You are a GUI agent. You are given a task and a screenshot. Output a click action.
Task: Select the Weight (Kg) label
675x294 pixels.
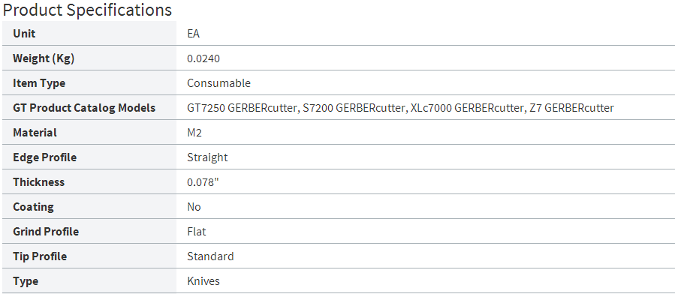44,58
